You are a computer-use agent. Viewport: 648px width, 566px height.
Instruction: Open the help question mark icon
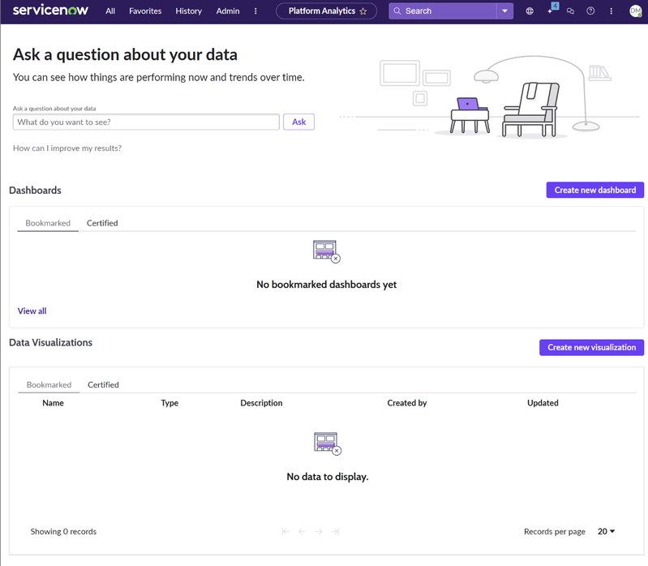tap(590, 11)
